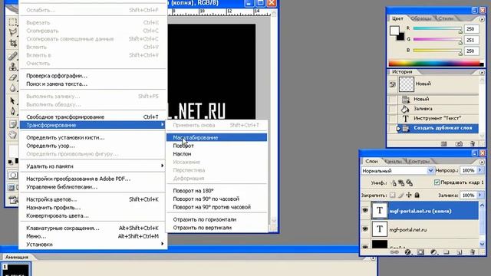Select the Blur drop tool

point(13,87)
